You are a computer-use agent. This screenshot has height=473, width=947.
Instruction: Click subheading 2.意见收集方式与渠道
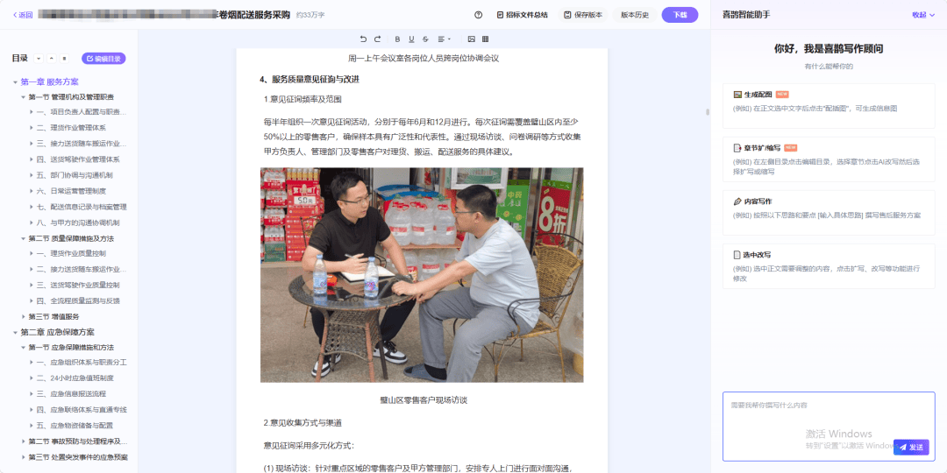point(303,424)
